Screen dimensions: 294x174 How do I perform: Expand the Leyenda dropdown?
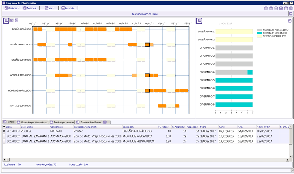click(69, 8)
